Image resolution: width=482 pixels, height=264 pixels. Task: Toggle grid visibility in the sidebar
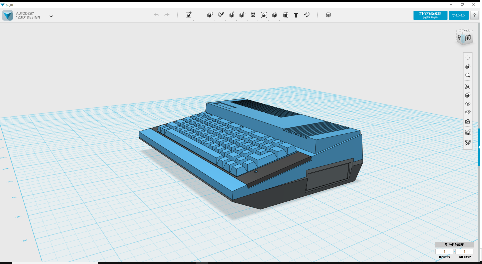click(468, 112)
